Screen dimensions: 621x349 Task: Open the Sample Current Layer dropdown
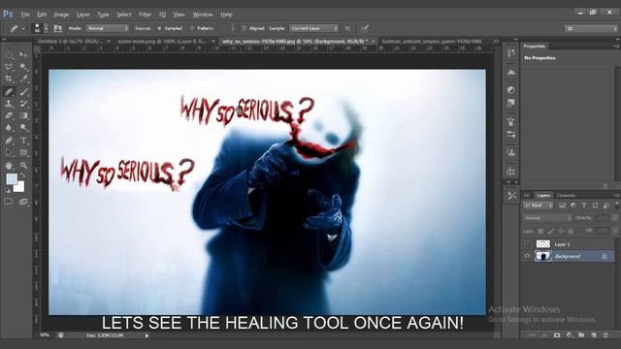pos(314,28)
